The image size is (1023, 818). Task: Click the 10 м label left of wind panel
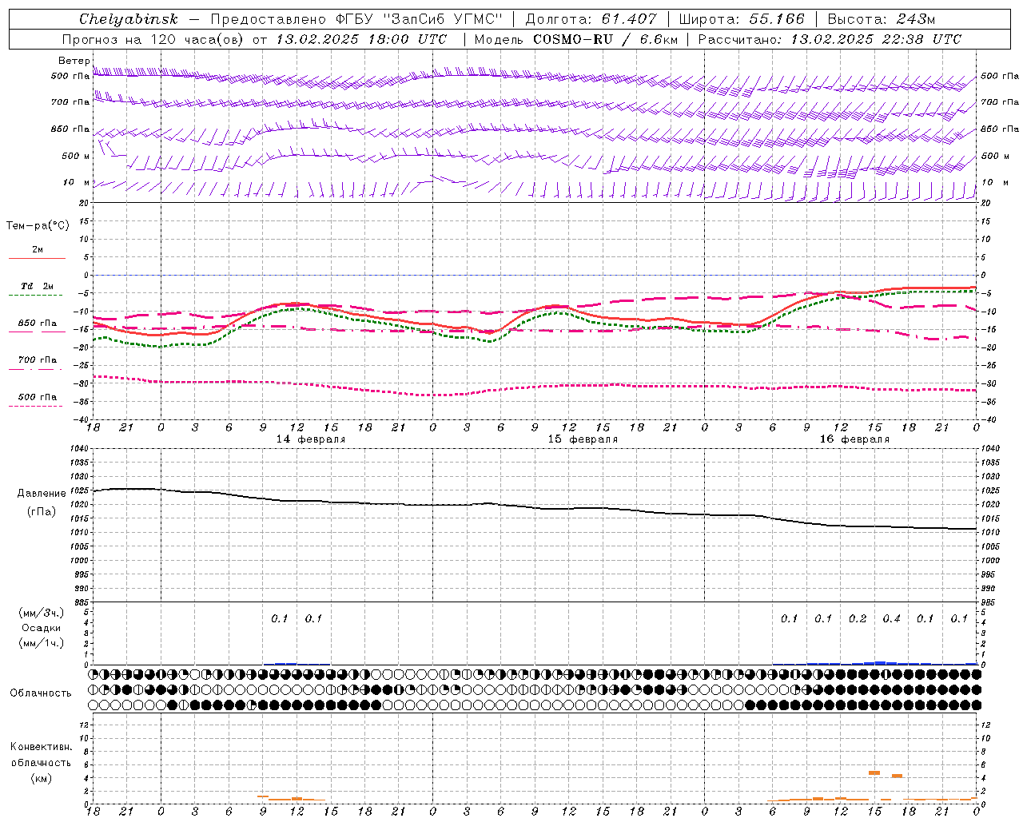pyautogui.click(x=76, y=183)
